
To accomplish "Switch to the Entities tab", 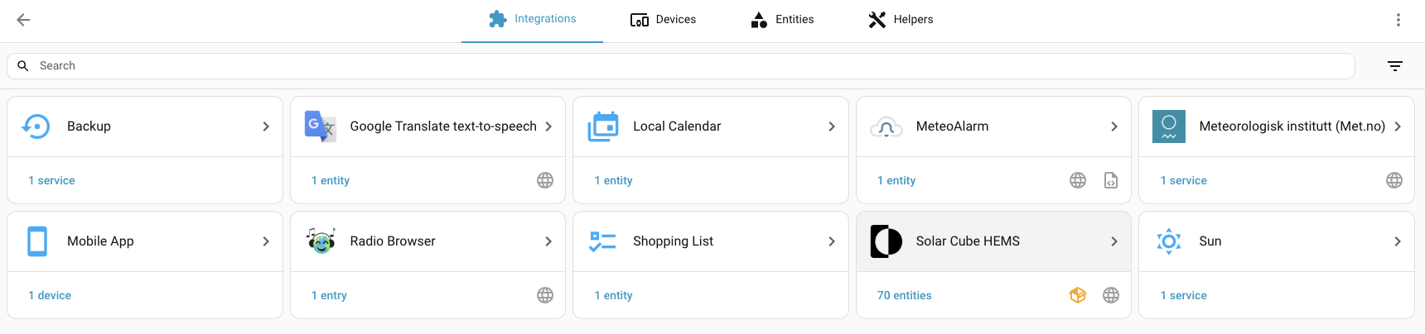I will 782,20.
